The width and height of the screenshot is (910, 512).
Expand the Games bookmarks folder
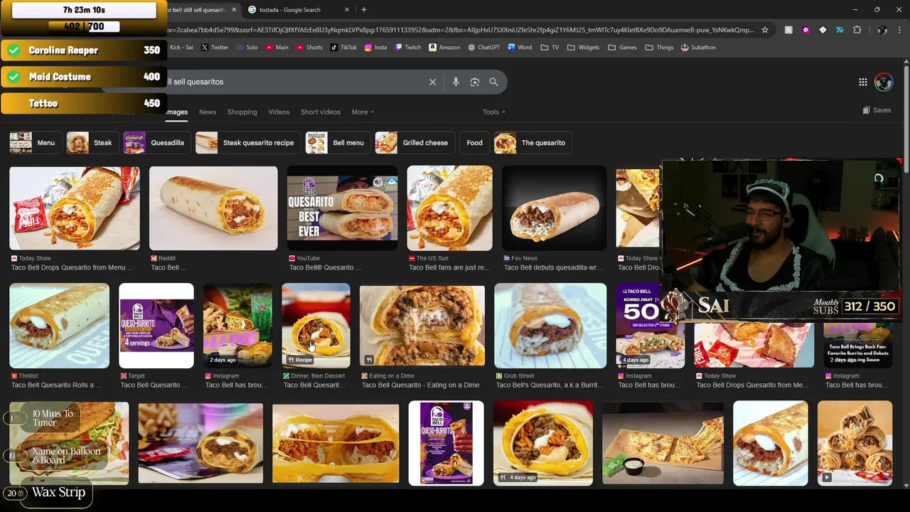(622, 48)
